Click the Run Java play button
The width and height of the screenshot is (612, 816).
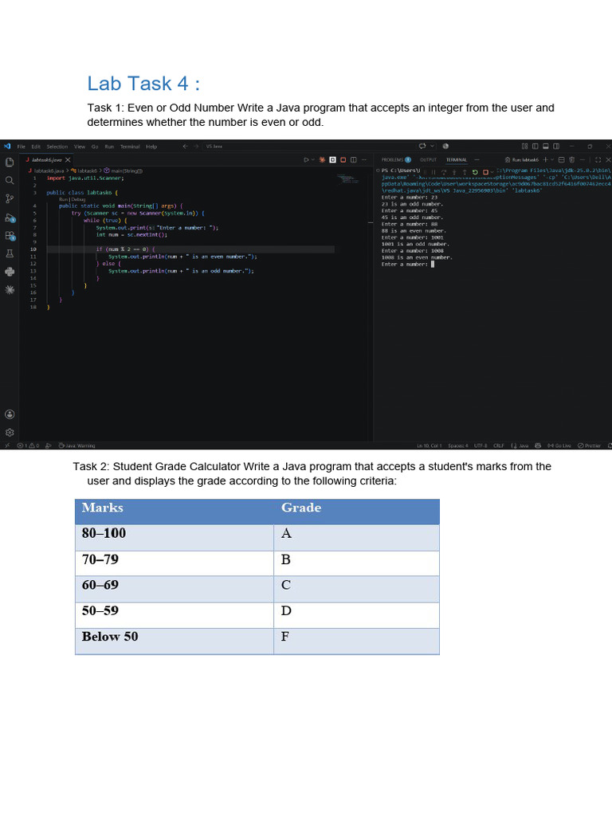307,159
